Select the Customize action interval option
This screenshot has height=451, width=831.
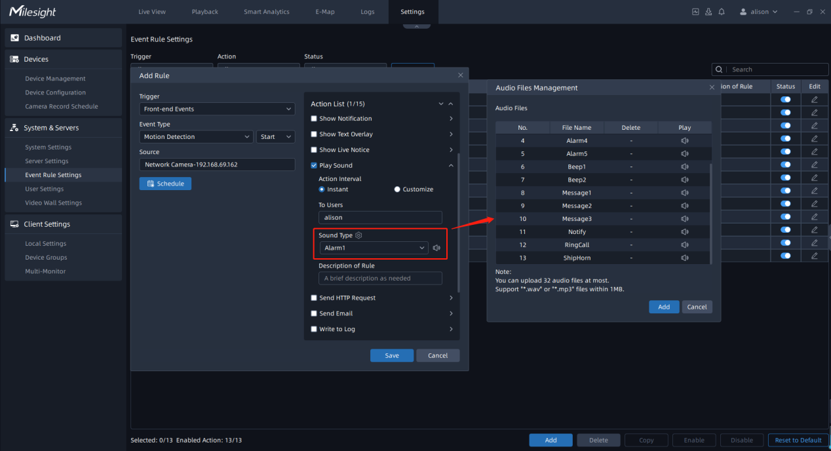click(x=397, y=189)
